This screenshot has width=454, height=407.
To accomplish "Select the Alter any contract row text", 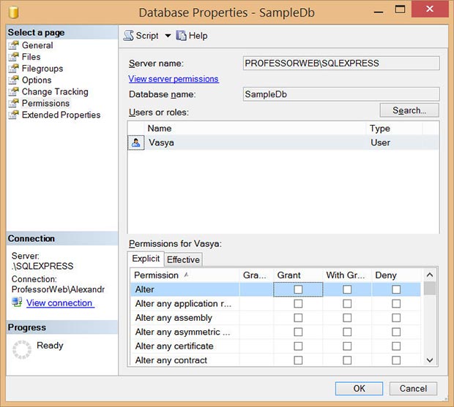I will pyautogui.click(x=171, y=360).
